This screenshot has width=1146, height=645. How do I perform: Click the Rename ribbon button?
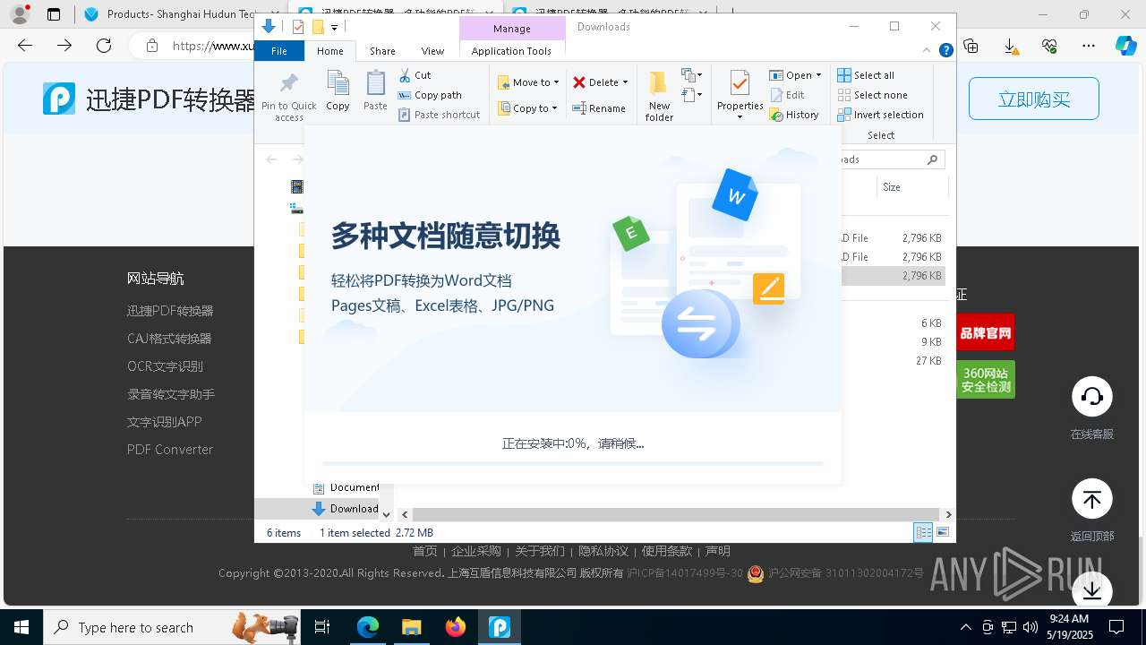(599, 108)
